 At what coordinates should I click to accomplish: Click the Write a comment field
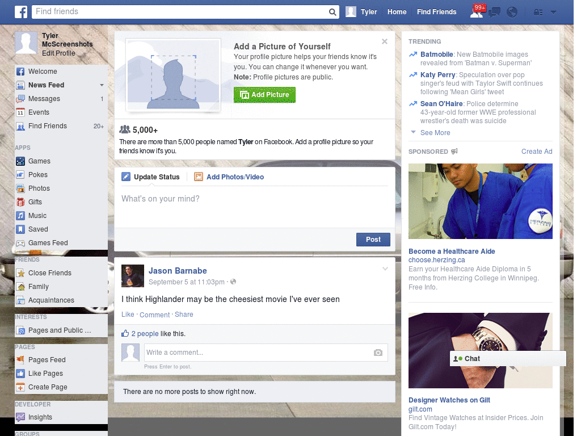266,353
